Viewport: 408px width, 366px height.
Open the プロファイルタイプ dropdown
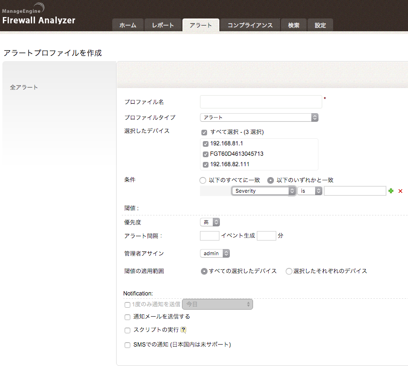(x=259, y=117)
